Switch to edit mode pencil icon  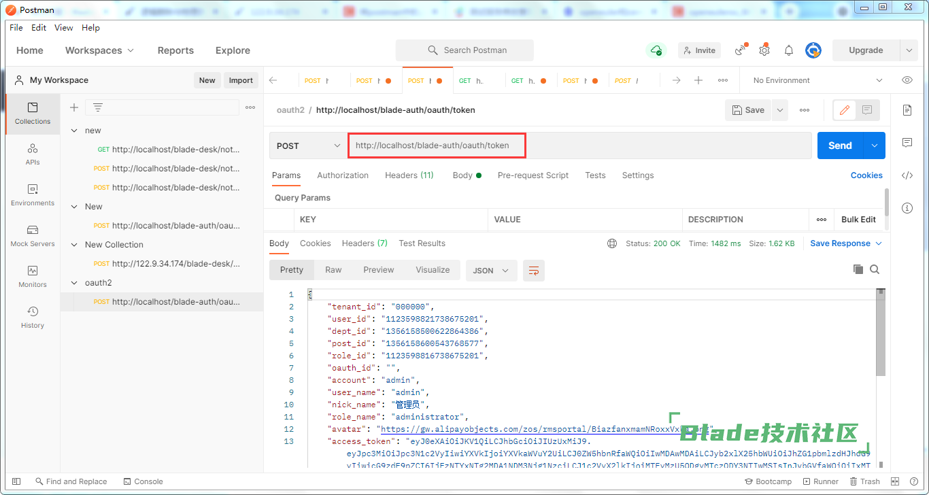point(844,109)
